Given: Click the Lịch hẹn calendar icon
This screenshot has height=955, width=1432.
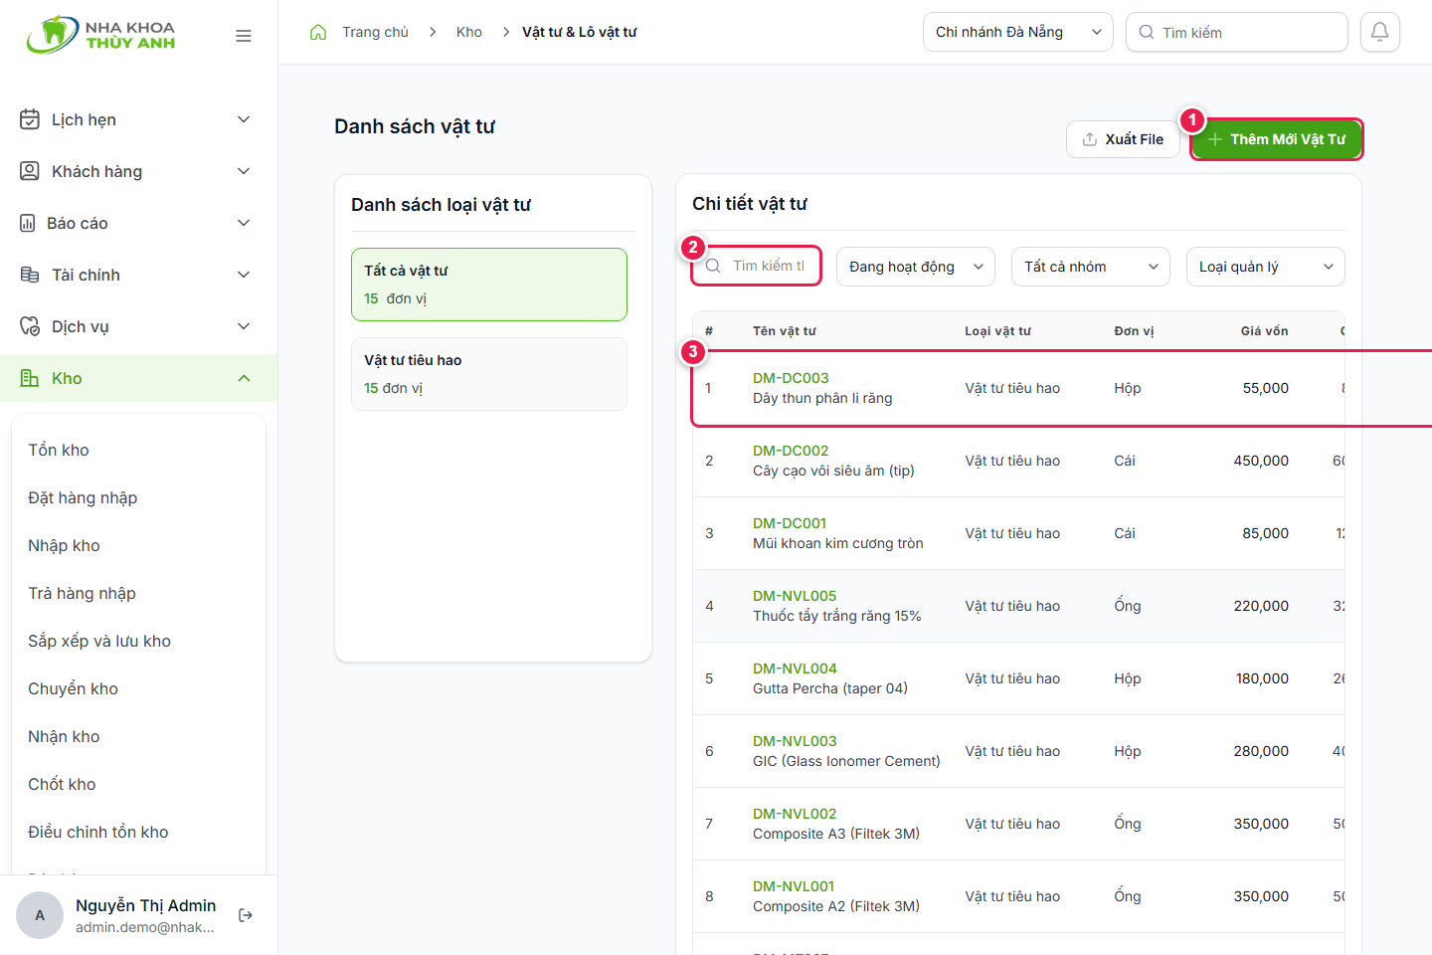Looking at the screenshot, I should [30, 119].
